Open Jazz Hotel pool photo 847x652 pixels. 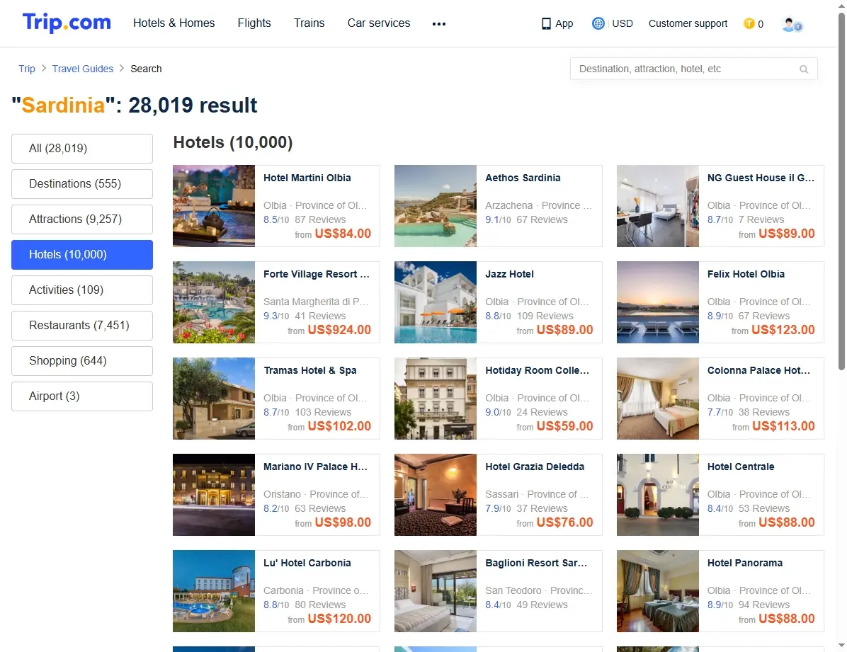point(436,302)
